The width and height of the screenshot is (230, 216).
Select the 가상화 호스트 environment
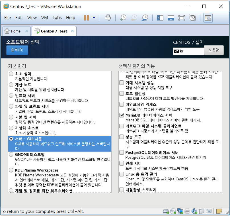pos(11,128)
